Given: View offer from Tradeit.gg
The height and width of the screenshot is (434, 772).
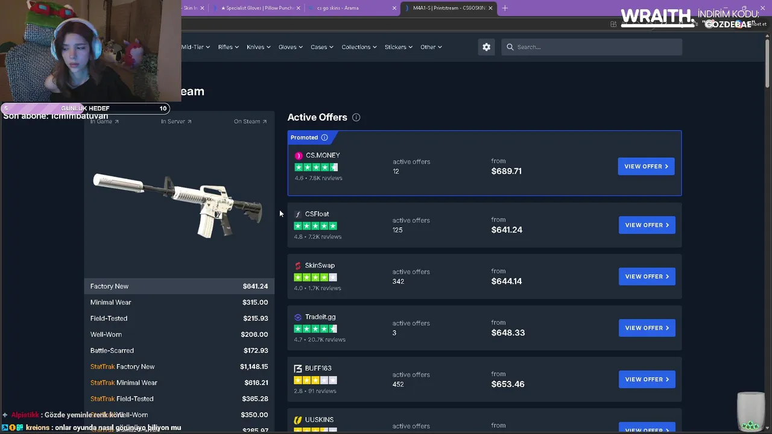Looking at the screenshot, I should point(647,328).
